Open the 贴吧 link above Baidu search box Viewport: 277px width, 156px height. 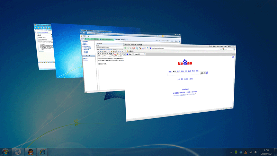(x=178, y=71)
